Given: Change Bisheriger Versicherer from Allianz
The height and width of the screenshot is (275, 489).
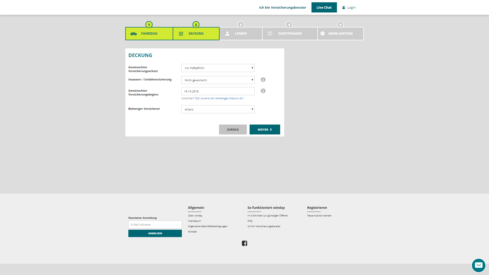Looking at the screenshot, I should [x=218, y=109].
